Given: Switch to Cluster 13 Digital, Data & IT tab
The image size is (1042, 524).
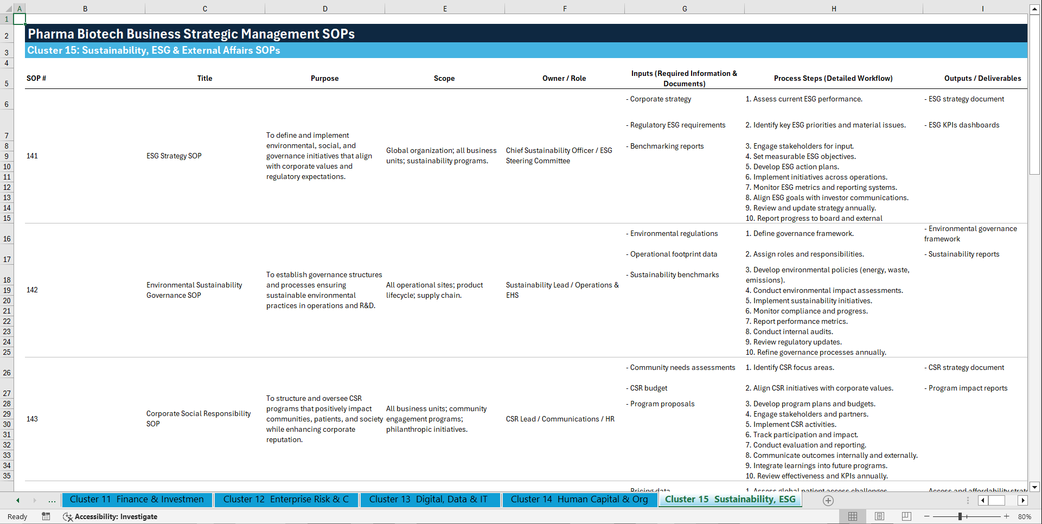Looking at the screenshot, I should coord(430,499).
